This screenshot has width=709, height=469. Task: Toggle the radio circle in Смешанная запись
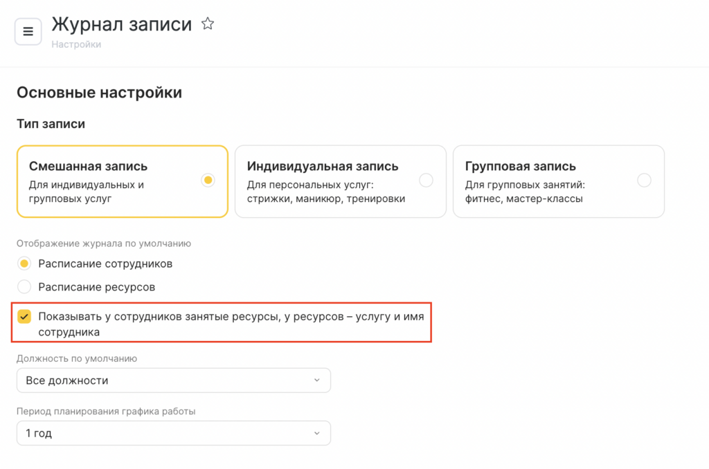click(208, 181)
